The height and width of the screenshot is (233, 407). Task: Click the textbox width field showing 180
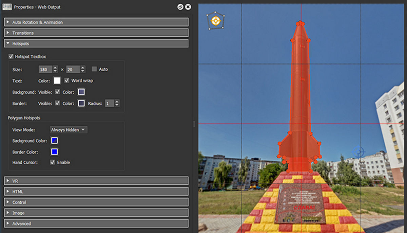45,69
